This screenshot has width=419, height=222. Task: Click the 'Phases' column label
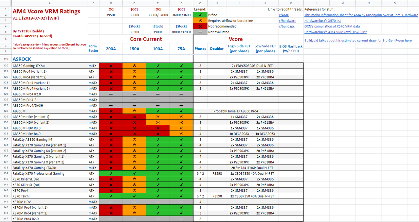point(200,49)
